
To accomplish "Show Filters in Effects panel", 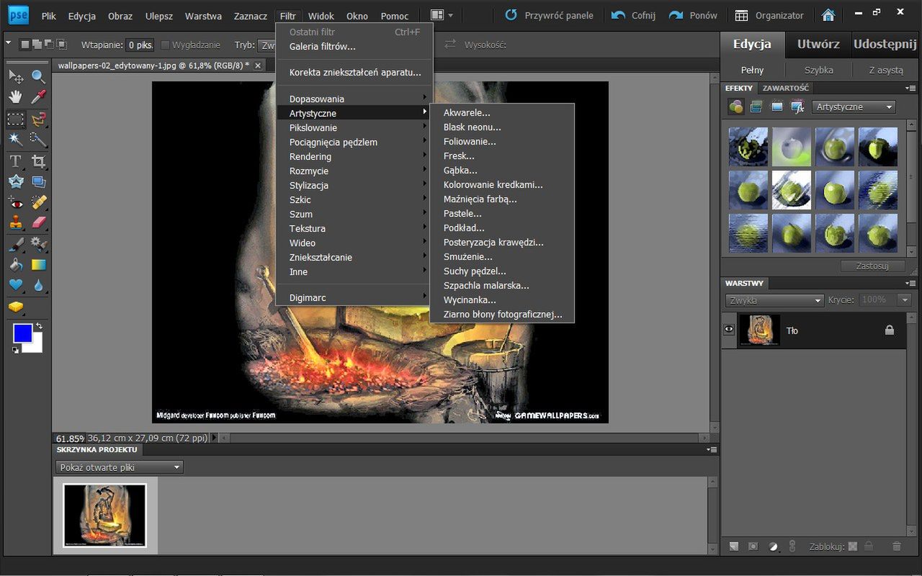I will [x=735, y=107].
